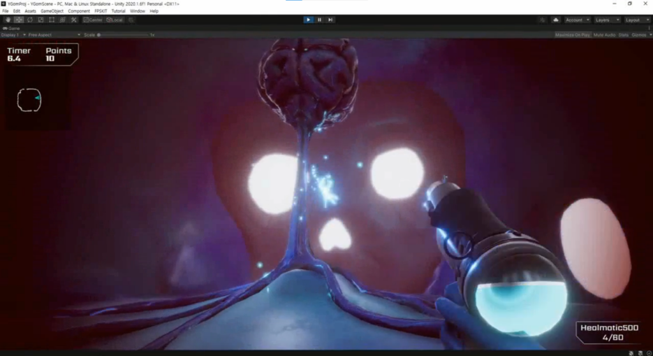Screen dimensions: 653x356
Task: Click status bar auto-generate lighting icon
Action: [631, 353]
